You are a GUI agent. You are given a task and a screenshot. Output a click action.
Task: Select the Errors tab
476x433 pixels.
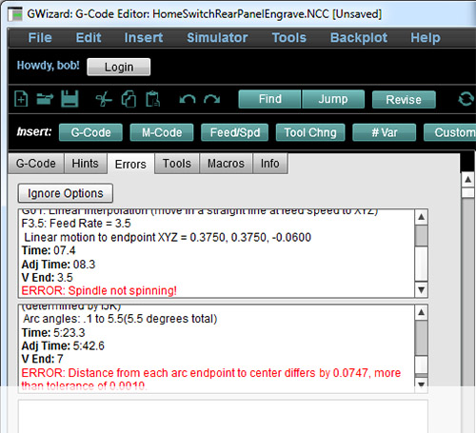tap(130, 164)
